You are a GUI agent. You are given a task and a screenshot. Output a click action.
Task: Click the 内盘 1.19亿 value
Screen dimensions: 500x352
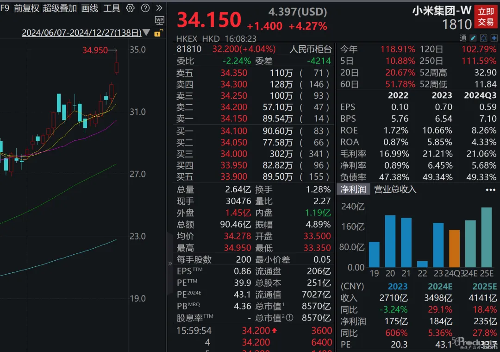[318, 213]
